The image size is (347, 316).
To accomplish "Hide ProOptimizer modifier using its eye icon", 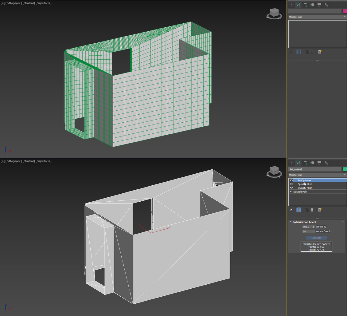I will click(x=291, y=180).
